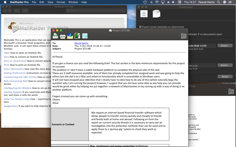Toggle attachments drawer in Project ZF318B window
This screenshot has height=147, width=236.
click(x=183, y=36)
